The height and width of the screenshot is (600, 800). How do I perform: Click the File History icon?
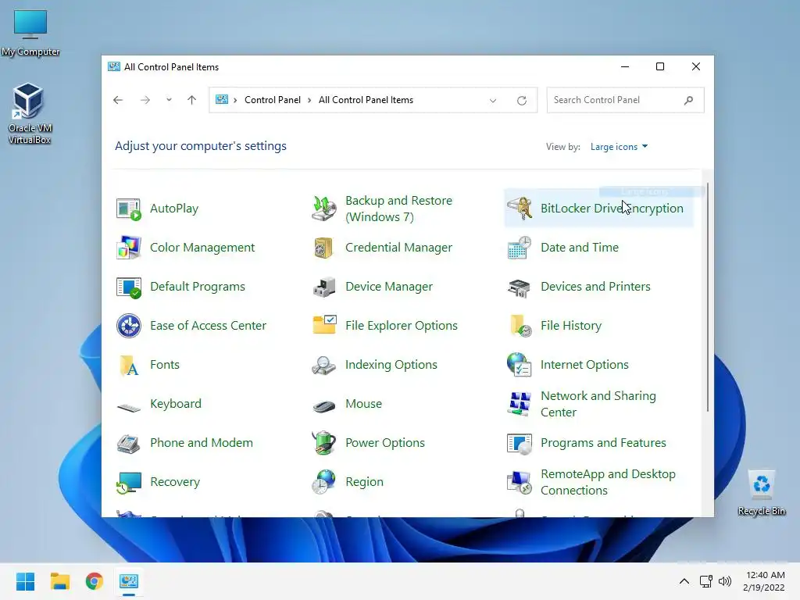click(520, 326)
